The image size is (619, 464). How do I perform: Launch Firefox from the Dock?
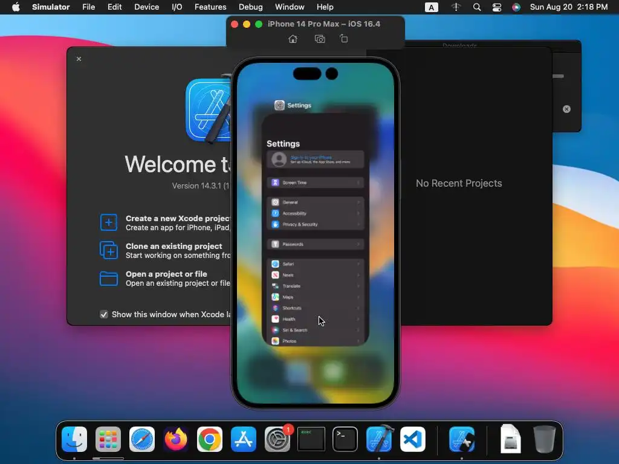coord(176,439)
